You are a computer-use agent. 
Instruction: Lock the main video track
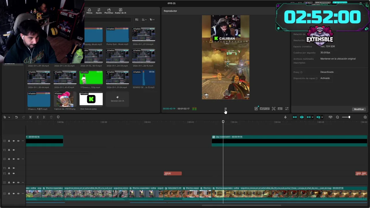click(x=9, y=194)
